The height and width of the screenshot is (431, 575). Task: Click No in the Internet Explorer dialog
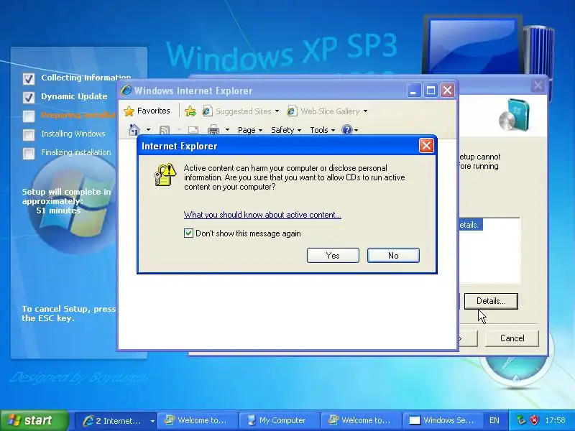pos(393,256)
